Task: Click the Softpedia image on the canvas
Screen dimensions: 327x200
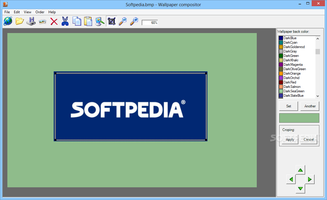Action: [130, 106]
